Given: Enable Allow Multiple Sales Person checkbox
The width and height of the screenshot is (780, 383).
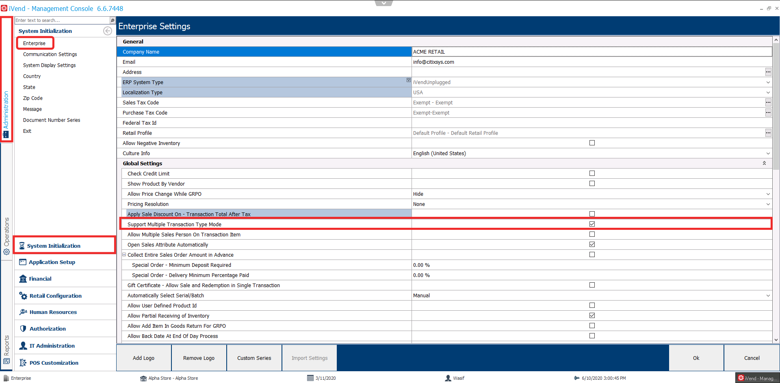Looking at the screenshot, I should tap(592, 234).
